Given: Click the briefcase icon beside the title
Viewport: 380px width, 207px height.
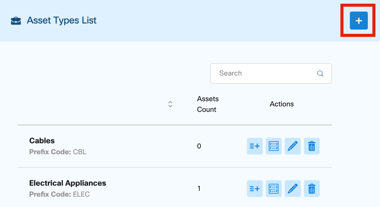Looking at the screenshot, I should 16,20.
